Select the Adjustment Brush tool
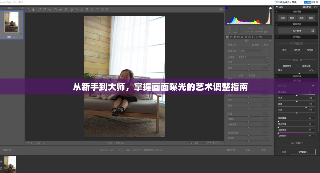The image size is (320, 173). click(x=82, y=9)
